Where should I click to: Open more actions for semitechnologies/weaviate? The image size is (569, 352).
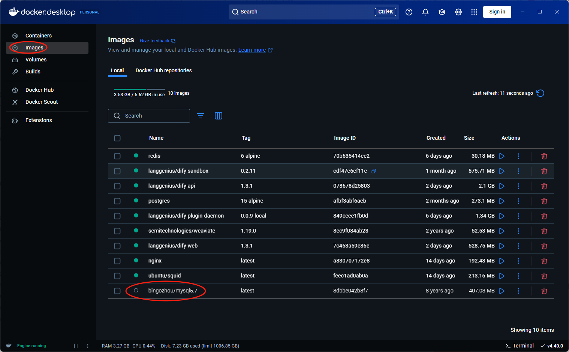coord(518,231)
